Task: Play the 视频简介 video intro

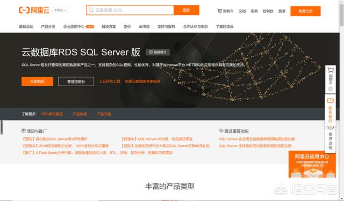Action: pos(157,52)
